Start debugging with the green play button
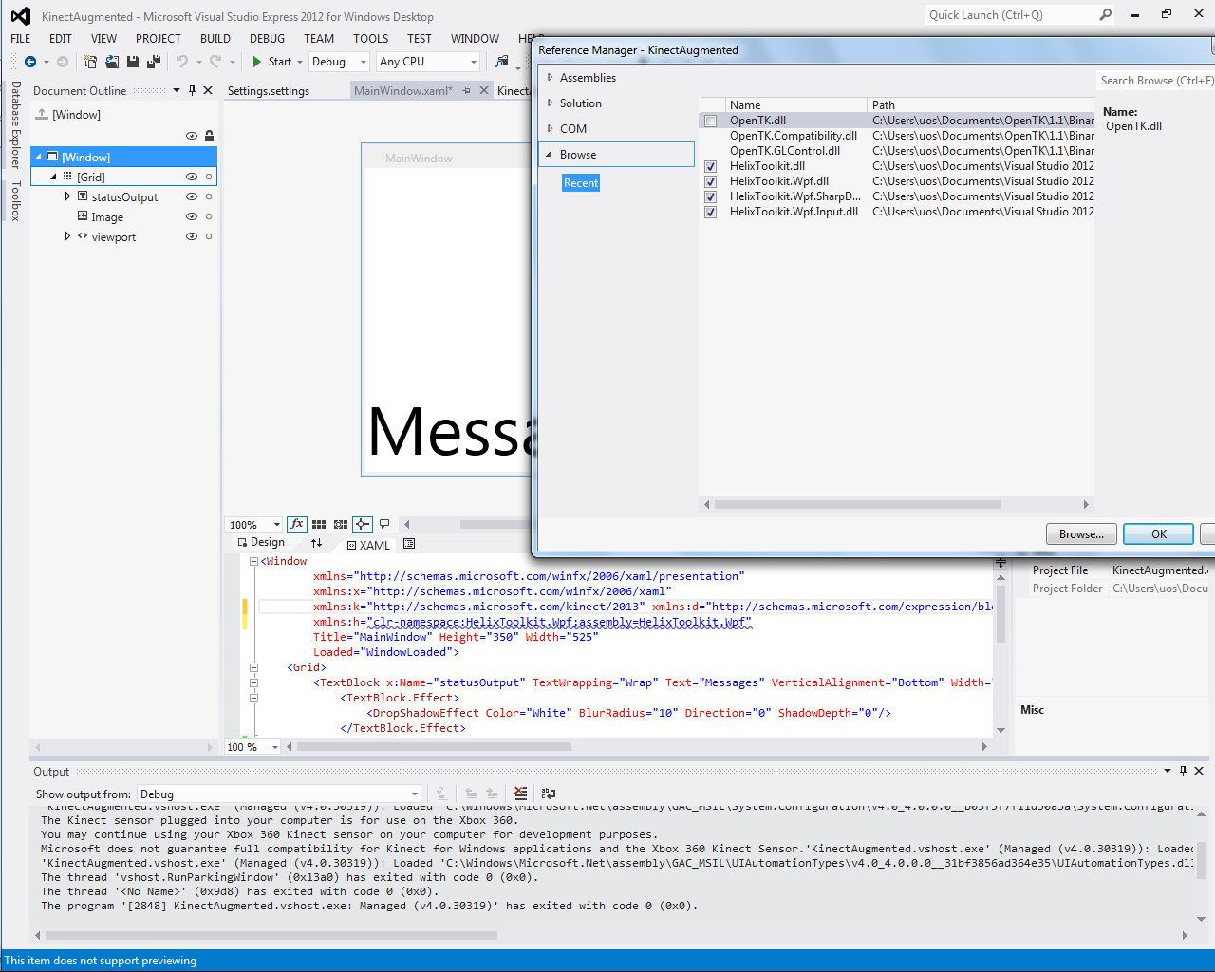 [257, 62]
